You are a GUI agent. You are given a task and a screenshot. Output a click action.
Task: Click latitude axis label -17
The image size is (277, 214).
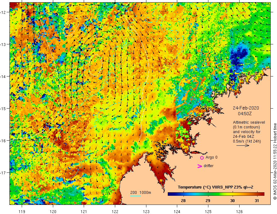point(3,172)
